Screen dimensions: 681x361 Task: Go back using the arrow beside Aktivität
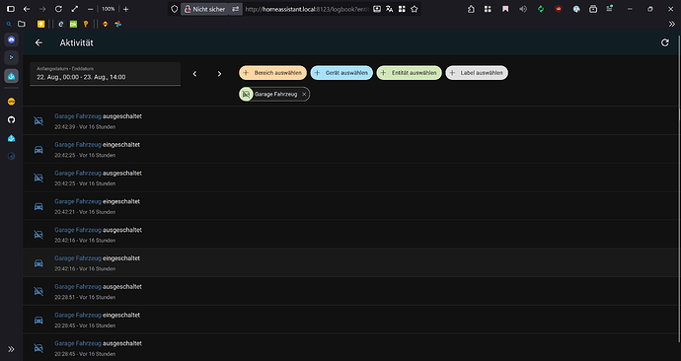click(x=38, y=42)
